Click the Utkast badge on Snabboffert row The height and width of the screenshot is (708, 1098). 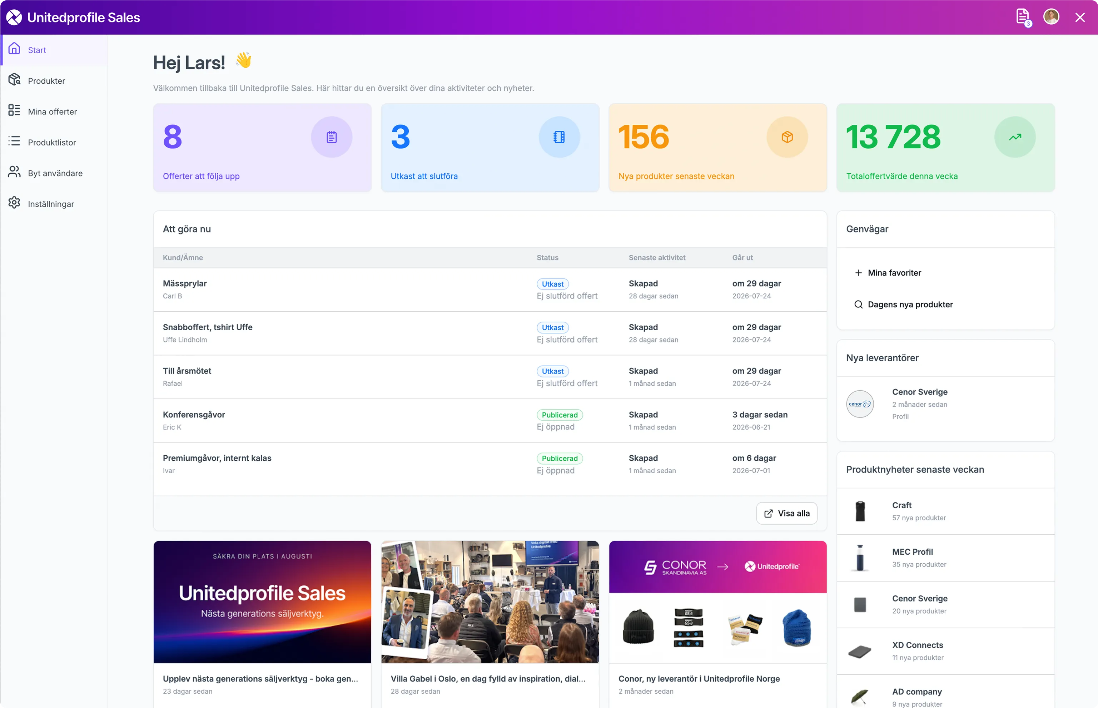click(x=552, y=327)
